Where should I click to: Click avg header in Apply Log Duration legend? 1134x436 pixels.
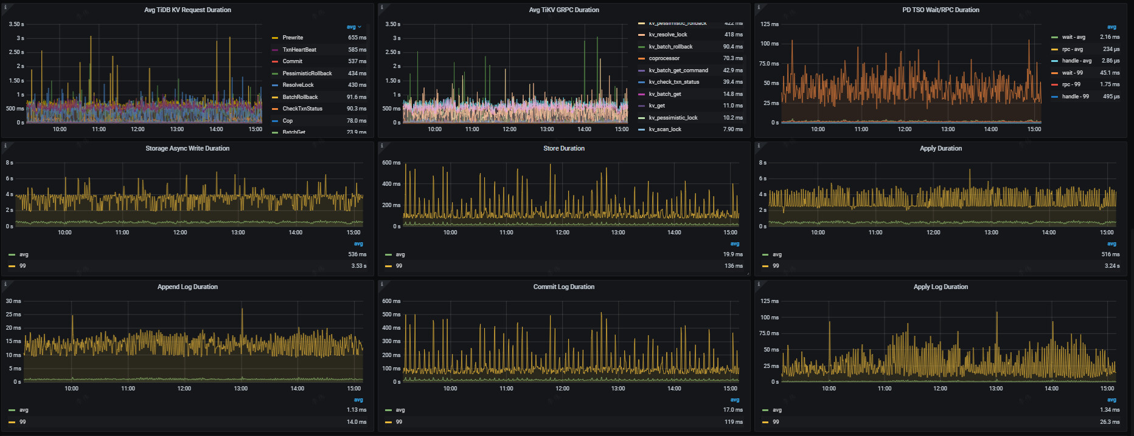[x=1111, y=400]
